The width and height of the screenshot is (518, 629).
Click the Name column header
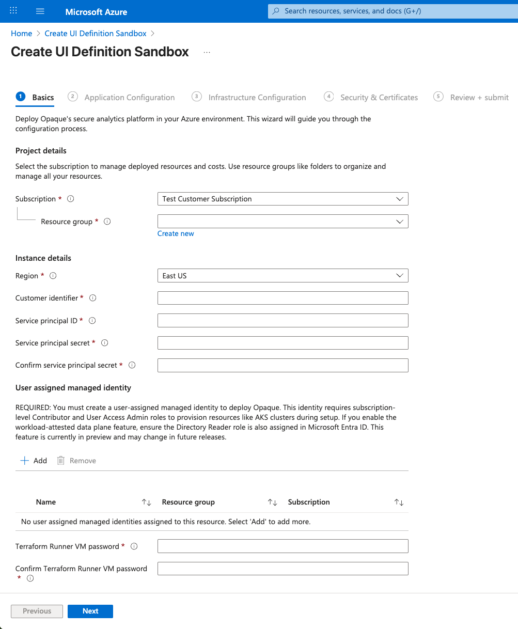click(46, 502)
